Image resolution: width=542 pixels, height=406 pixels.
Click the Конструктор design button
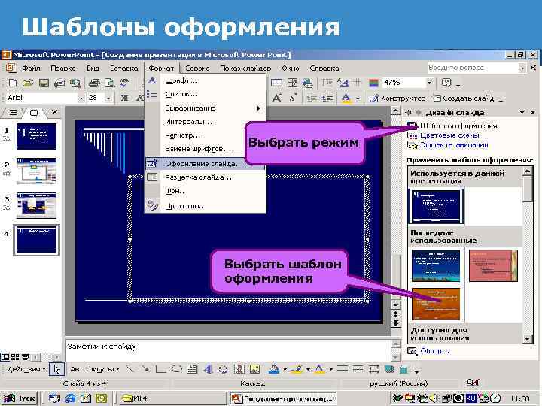click(x=397, y=98)
